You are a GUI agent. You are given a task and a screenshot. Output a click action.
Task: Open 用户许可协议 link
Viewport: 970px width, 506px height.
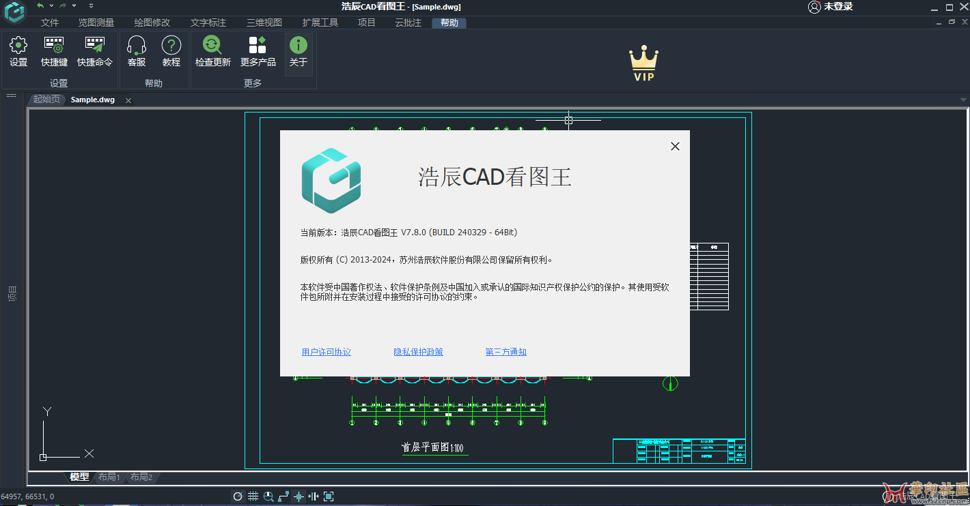[x=327, y=352]
